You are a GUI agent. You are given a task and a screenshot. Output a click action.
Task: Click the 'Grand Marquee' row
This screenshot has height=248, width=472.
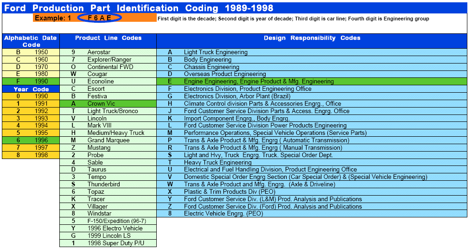[x=108, y=140]
